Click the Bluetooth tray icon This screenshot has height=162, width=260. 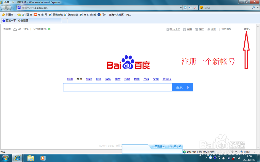229,158
